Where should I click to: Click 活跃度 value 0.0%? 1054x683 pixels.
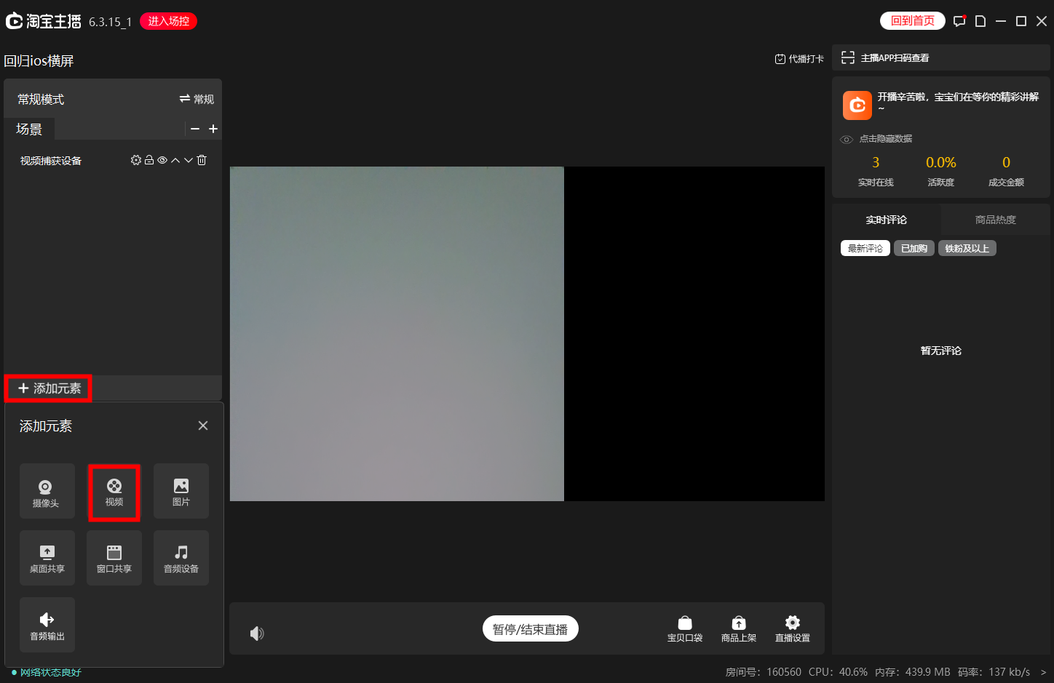point(941,162)
